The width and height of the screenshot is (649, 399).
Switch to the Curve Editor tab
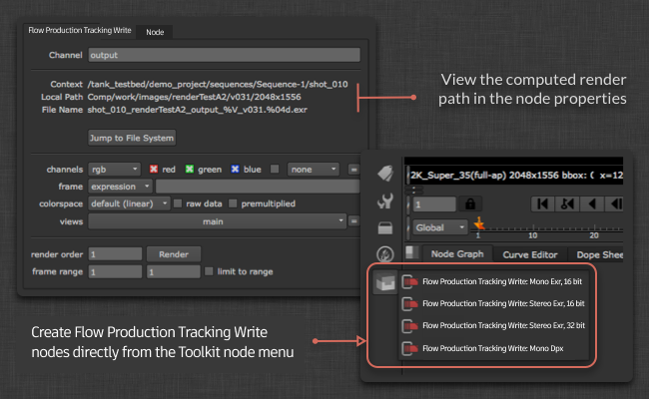tap(530, 254)
